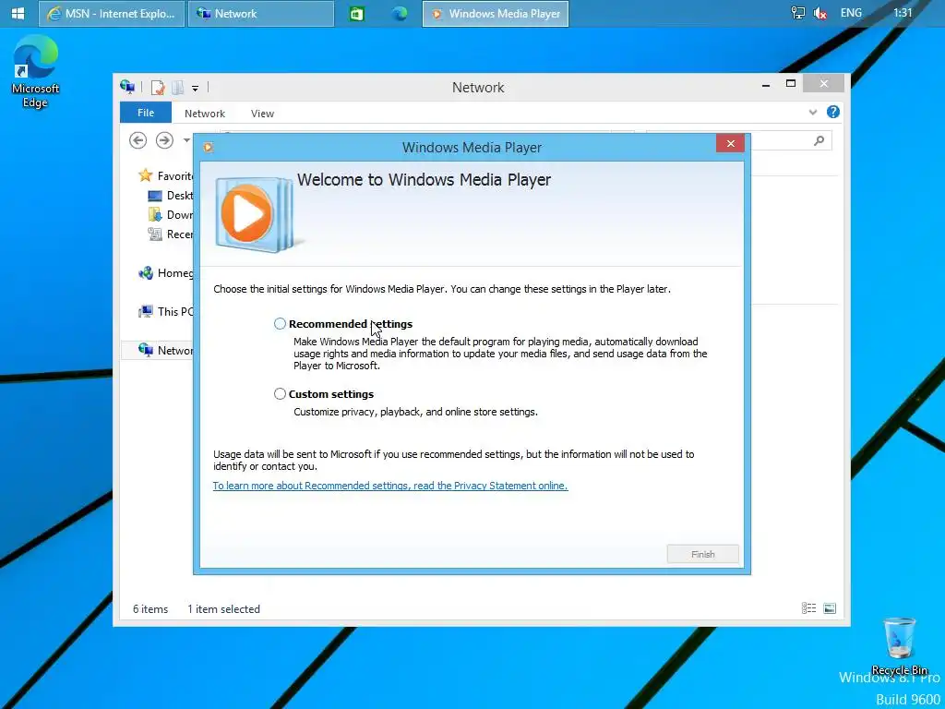Select This PC in navigation pane

(x=166, y=312)
